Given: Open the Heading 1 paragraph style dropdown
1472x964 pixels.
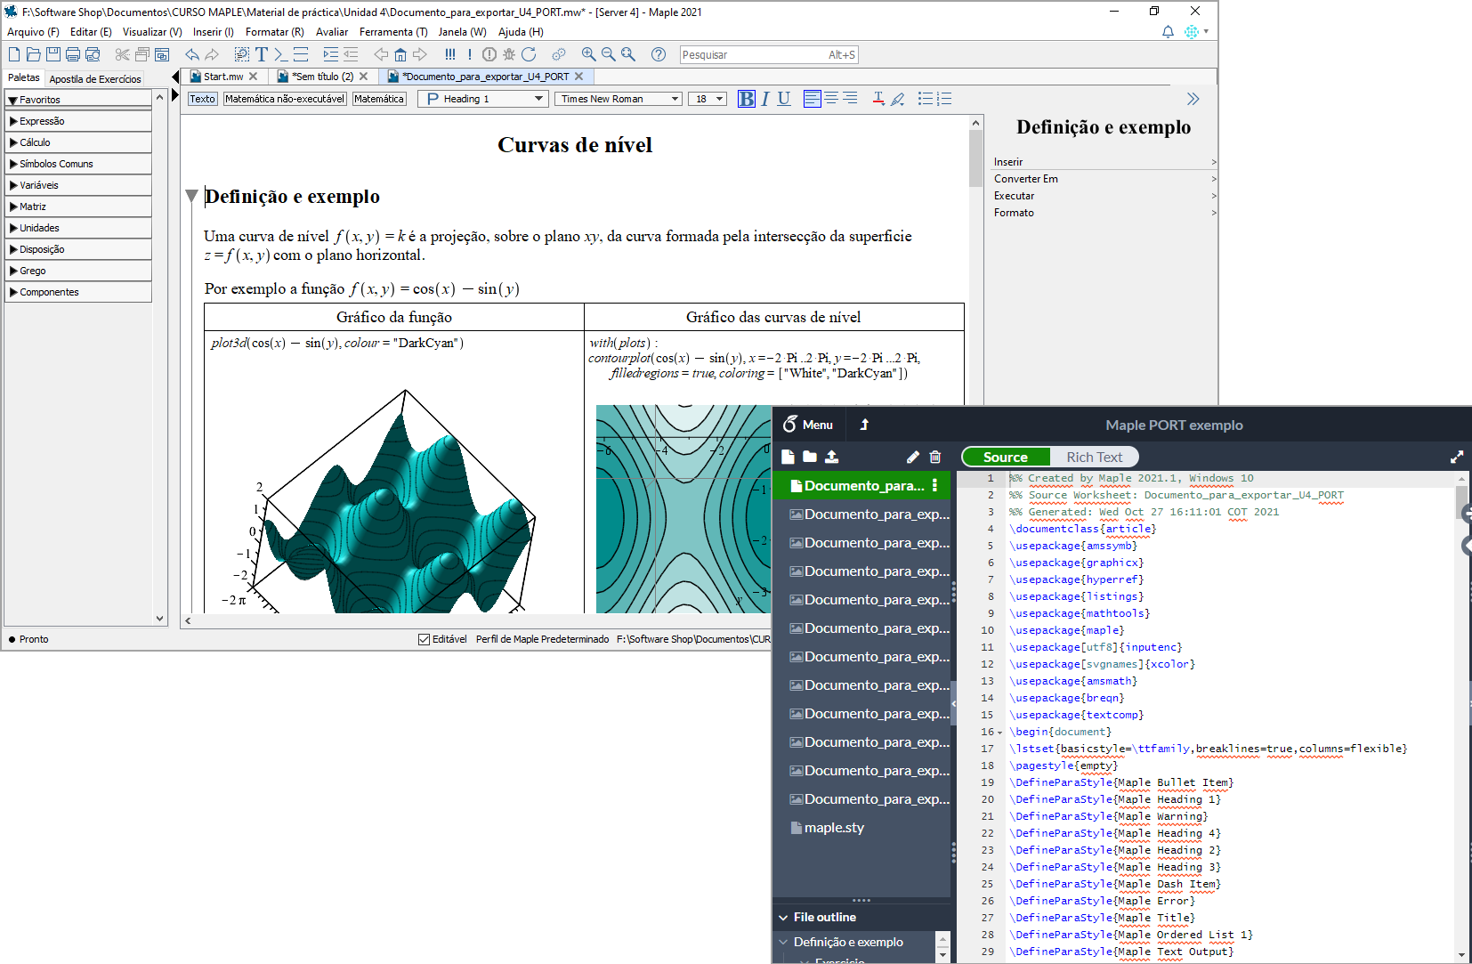Looking at the screenshot, I should (x=484, y=99).
